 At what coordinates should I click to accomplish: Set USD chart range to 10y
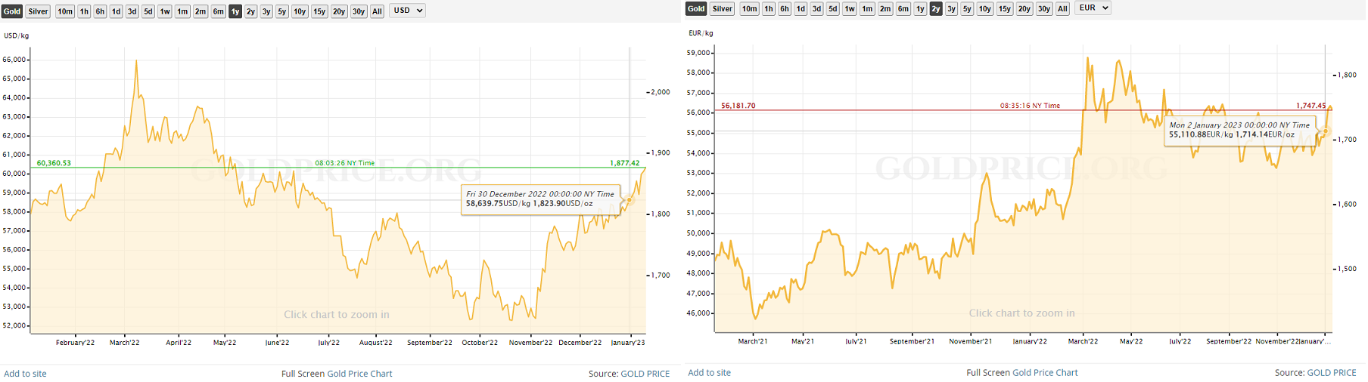[300, 11]
